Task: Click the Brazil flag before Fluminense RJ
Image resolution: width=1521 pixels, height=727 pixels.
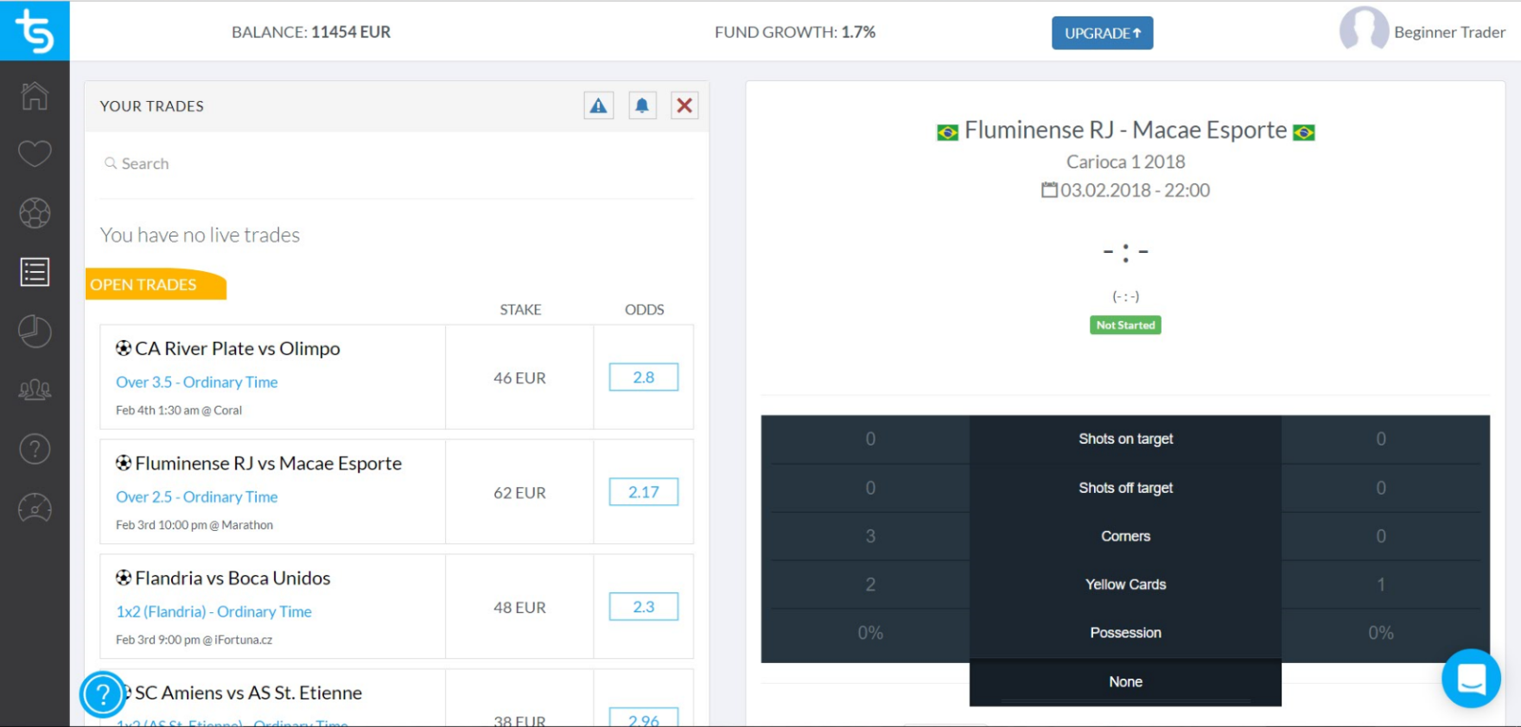Action: pyautogui.click(x=948, y=132)
